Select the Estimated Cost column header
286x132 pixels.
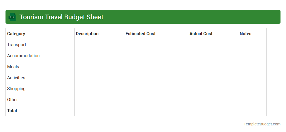[156, 34]
